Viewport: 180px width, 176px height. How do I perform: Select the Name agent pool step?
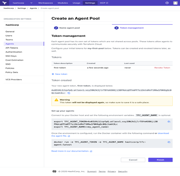pyautogui.click(x=69, y=28)
